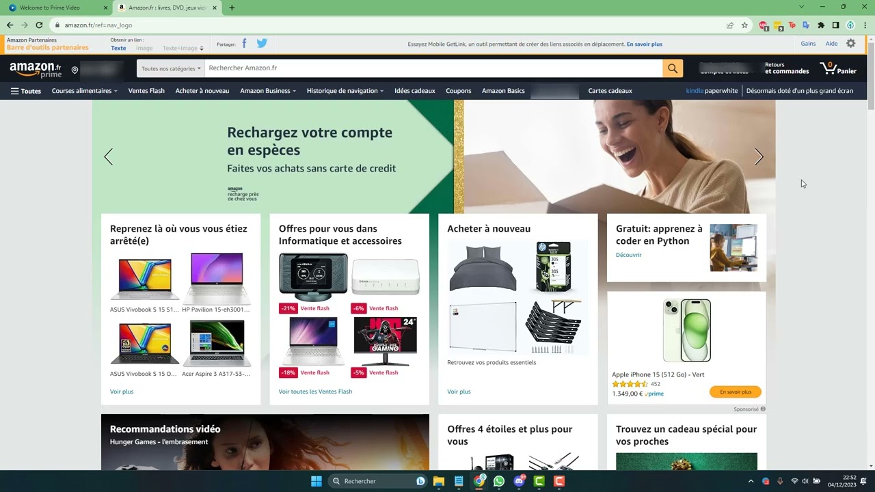Click the iPhone 15 star rating
Screen dimensions: 875x492
pos(630,384)
